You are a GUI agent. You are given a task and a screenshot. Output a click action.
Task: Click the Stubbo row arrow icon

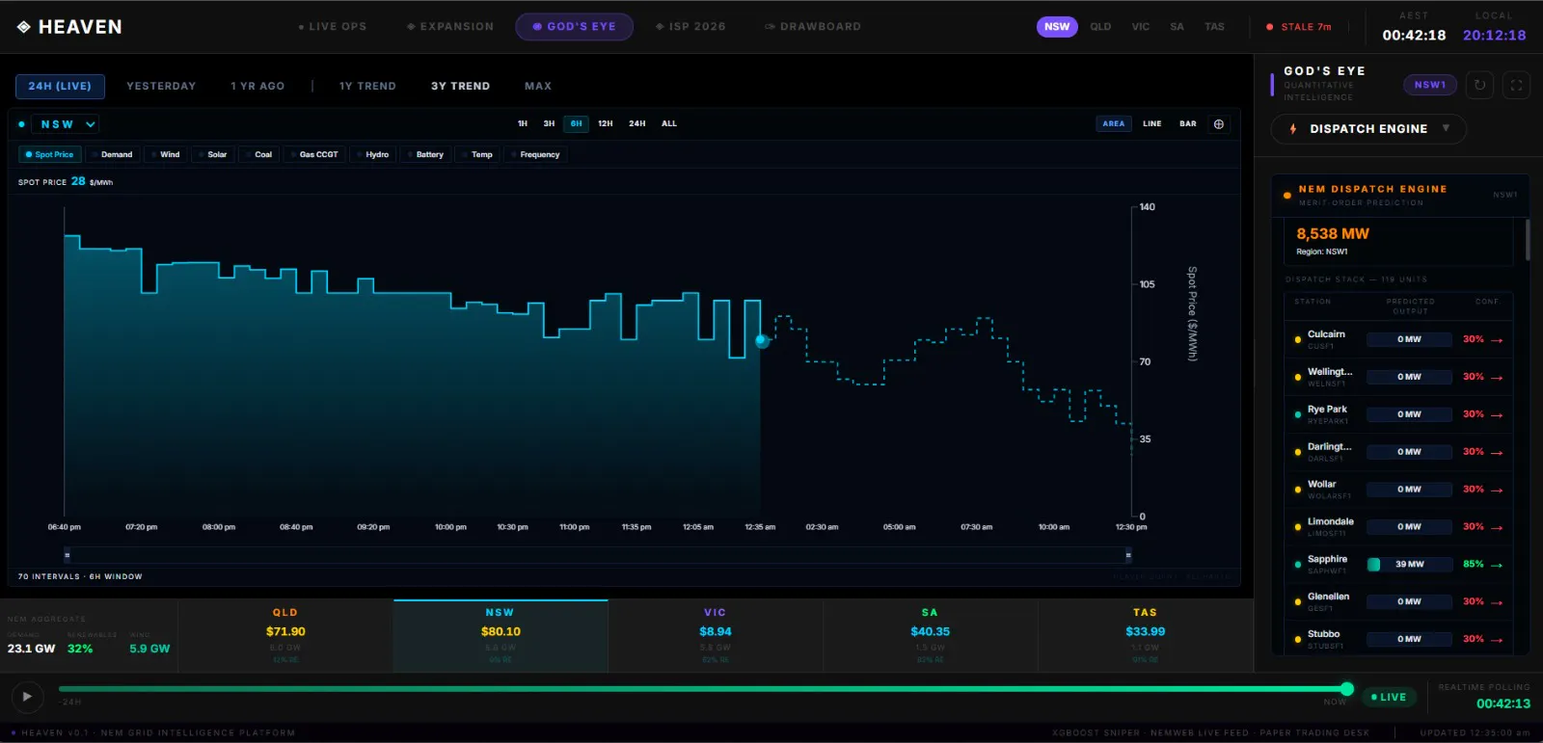coord(1497,640)
